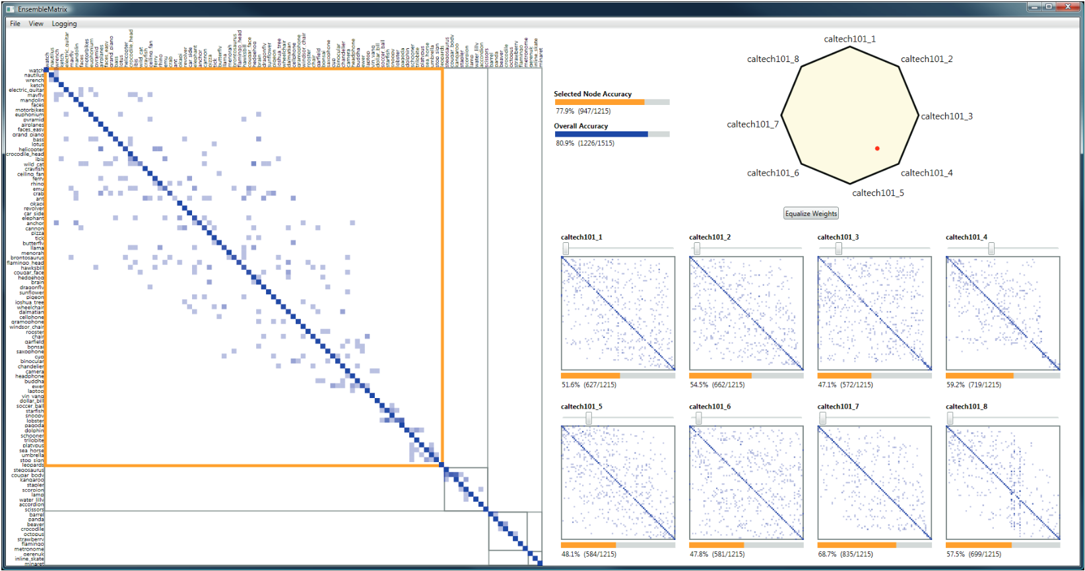Image resolution: width=1085 pixels, height=571 pixels.
Task: Open the View menu
Action: click(x=36, y=24)
